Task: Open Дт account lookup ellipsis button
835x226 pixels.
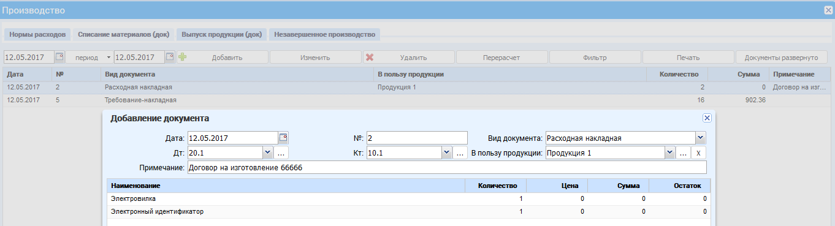Action: tap(281, 153)
